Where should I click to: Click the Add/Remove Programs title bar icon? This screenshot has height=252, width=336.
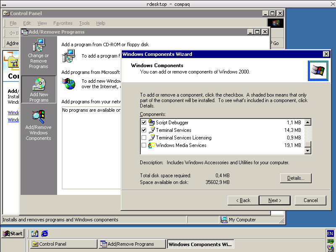pos(25,32)
